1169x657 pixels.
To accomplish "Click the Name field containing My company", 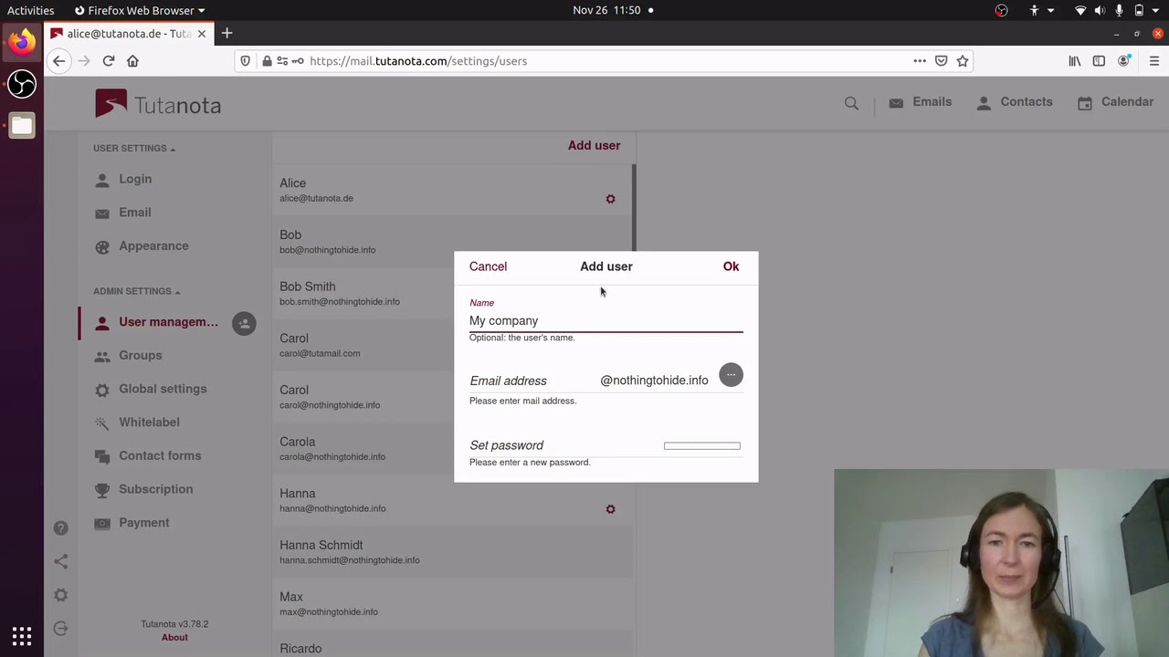I will tap(606, 321).
